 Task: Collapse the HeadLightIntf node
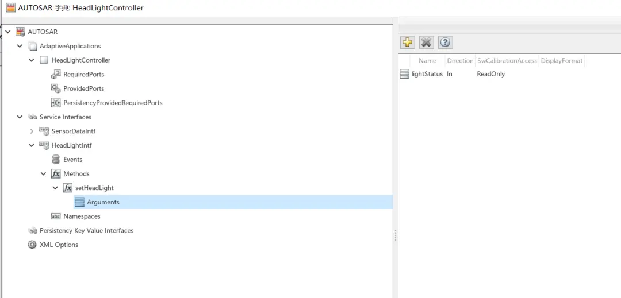coord(32,145)
